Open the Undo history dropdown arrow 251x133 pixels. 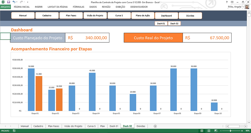pos(17,2)
